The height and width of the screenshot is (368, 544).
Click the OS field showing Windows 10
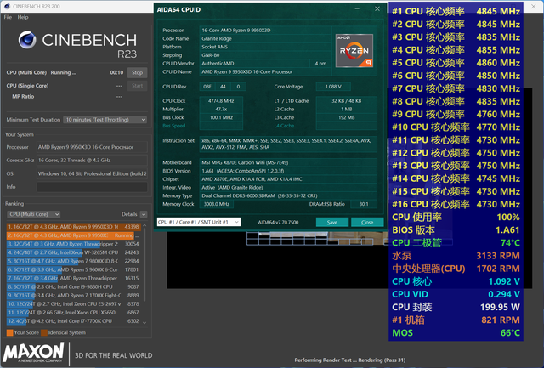pos(92,173)
